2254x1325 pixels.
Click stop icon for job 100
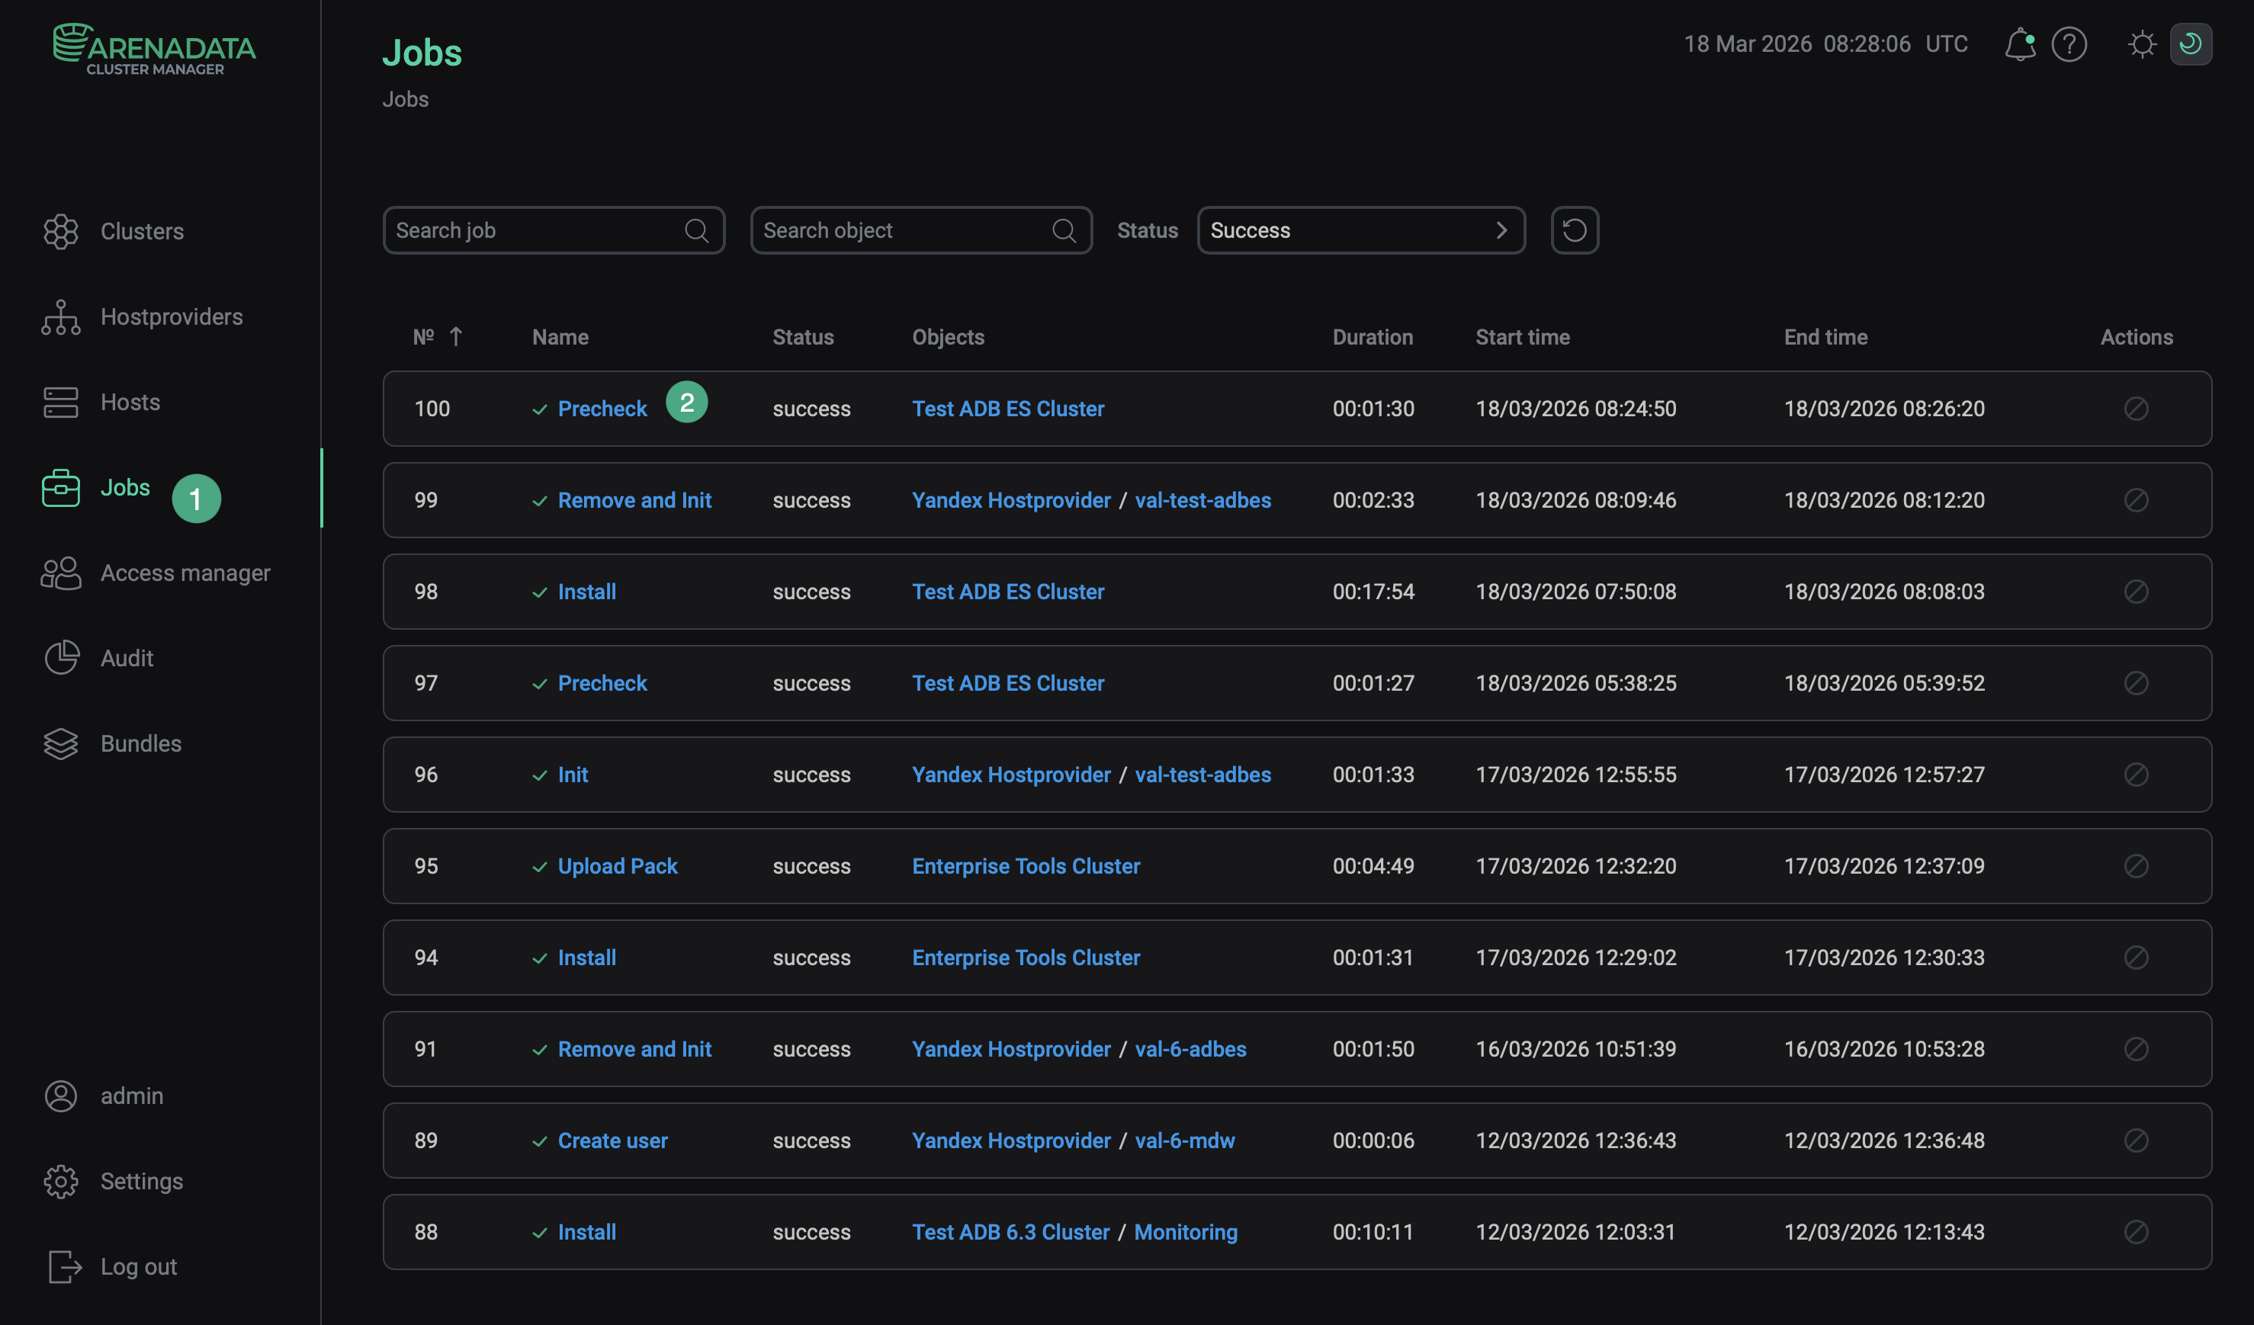click(2136, 409)
